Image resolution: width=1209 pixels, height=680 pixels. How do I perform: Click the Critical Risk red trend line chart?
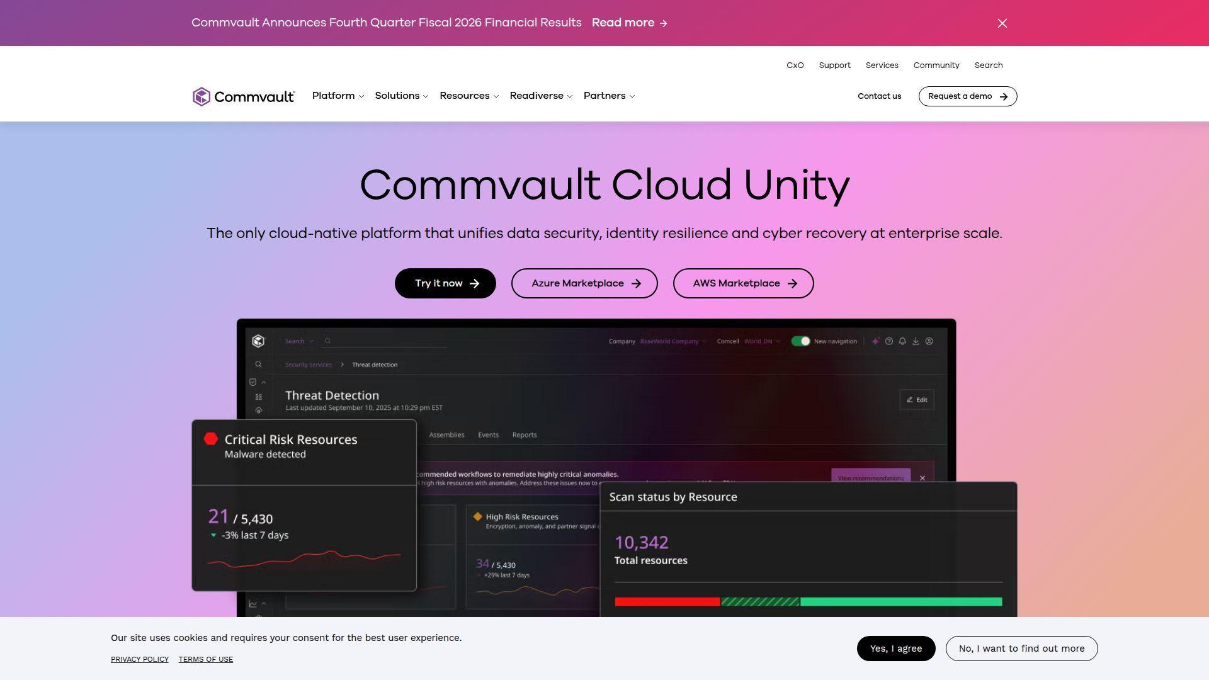304,558
